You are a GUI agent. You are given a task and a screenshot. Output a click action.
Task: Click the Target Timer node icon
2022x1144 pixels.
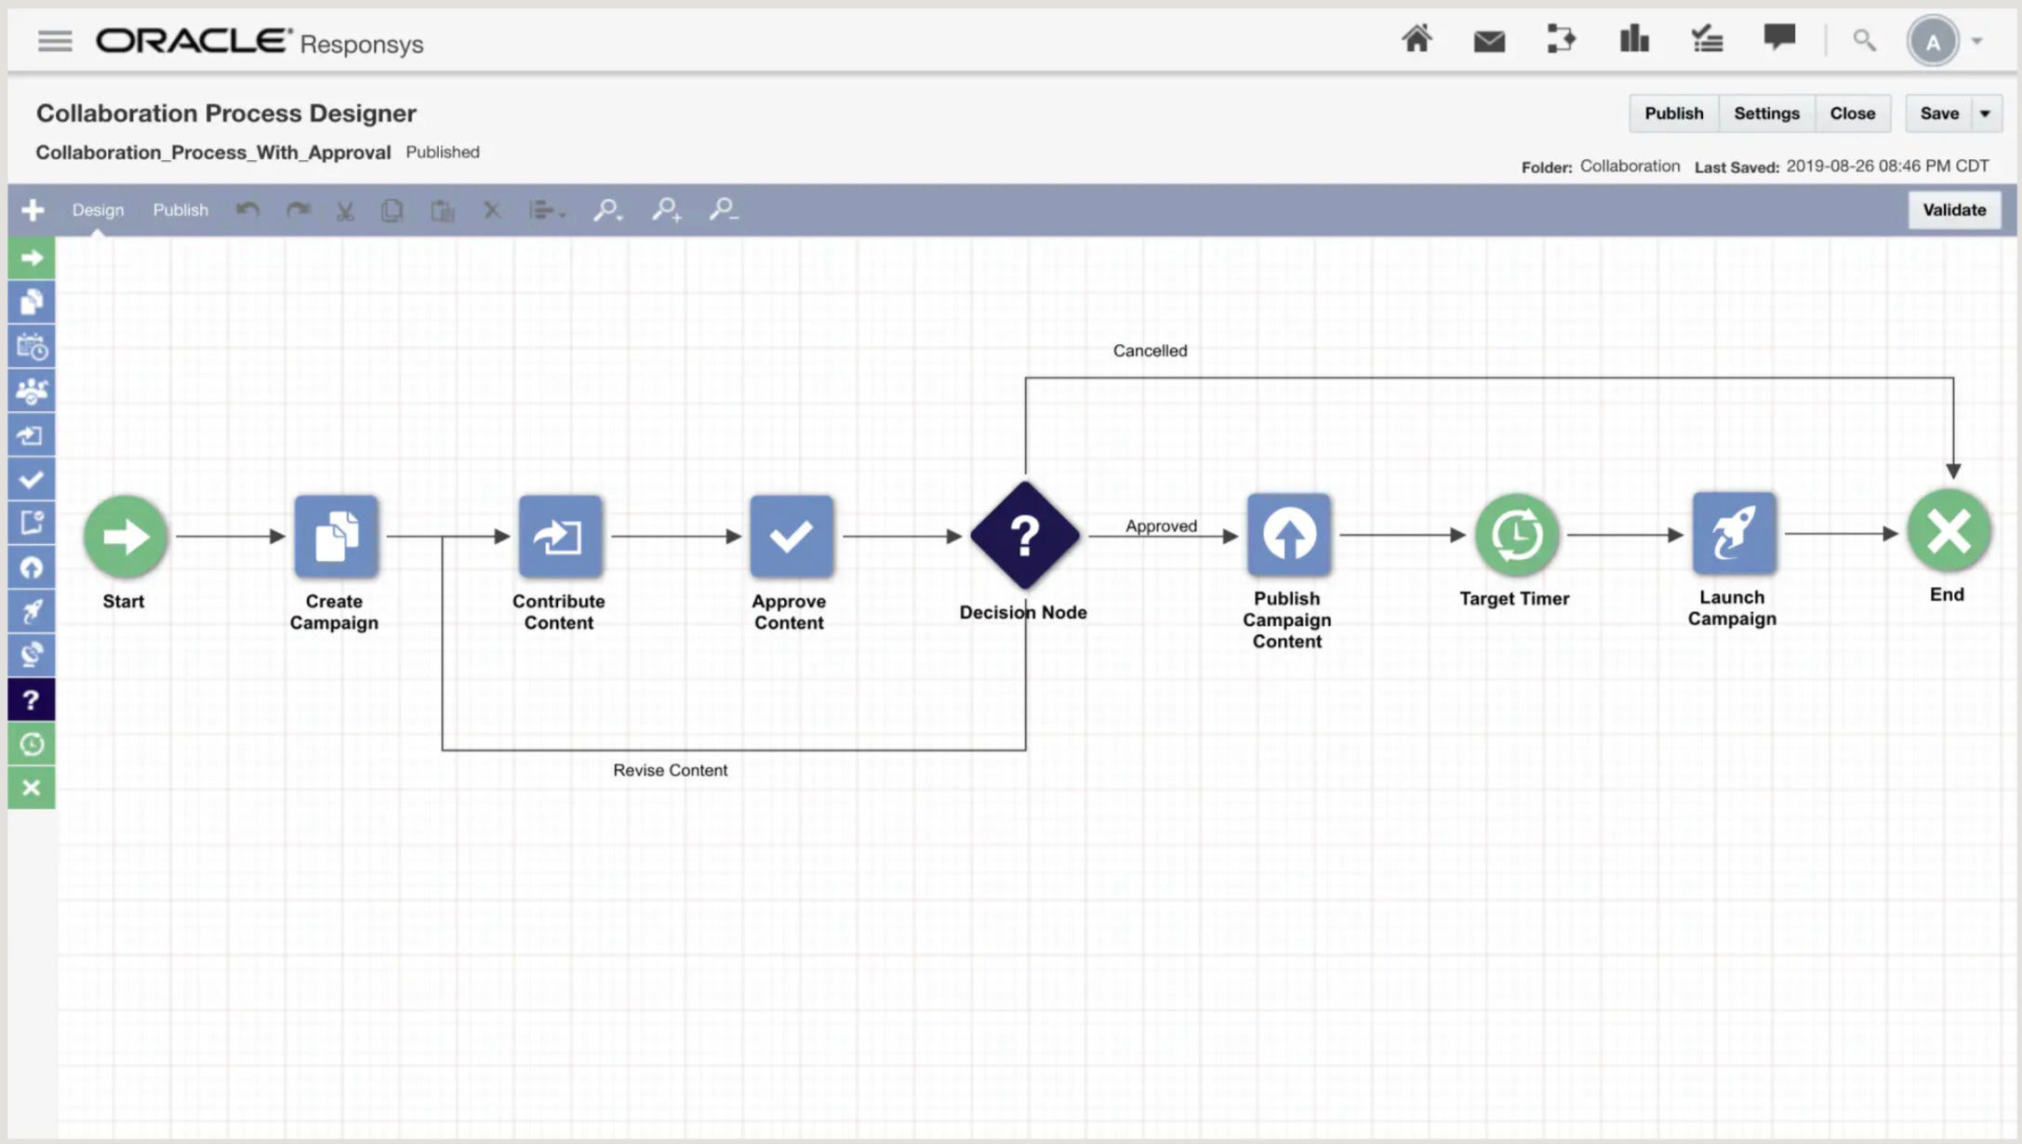(x=1515, y=535)
